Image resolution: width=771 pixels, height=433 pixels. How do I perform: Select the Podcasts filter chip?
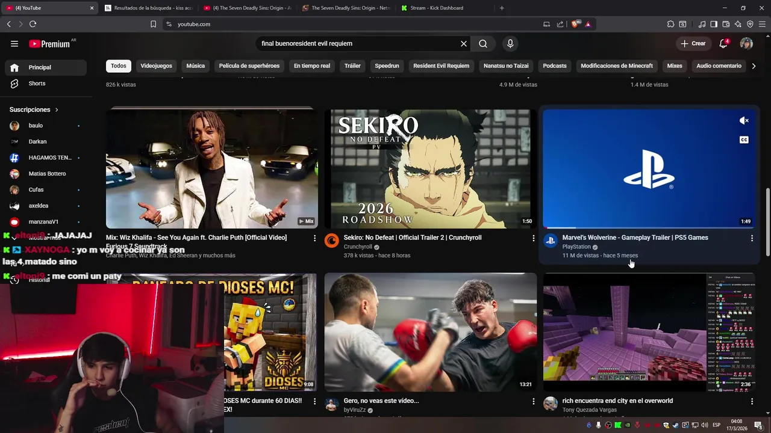point(555,66)
